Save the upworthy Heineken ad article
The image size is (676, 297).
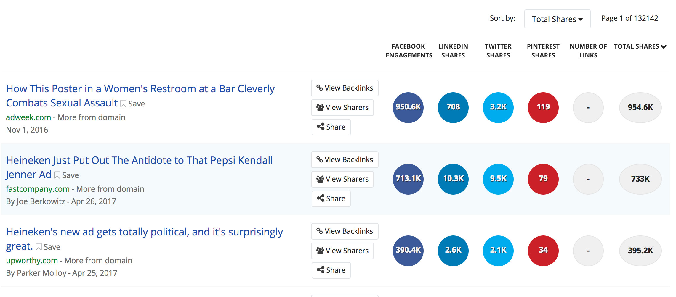tap(48, 247)
